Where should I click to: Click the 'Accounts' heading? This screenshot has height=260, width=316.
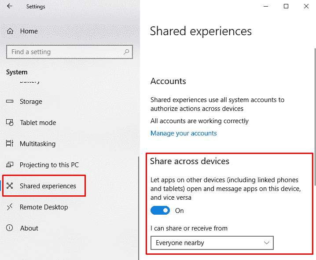pyautogui.click(x=168, y=81)
